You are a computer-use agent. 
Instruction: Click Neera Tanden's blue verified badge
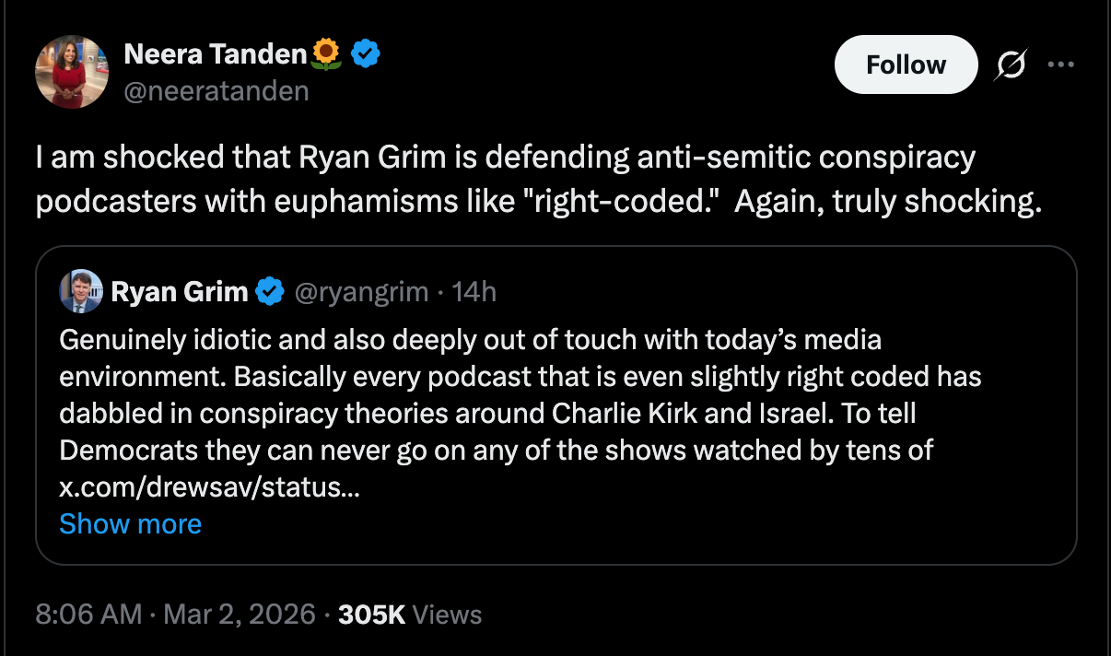[367, 55]
